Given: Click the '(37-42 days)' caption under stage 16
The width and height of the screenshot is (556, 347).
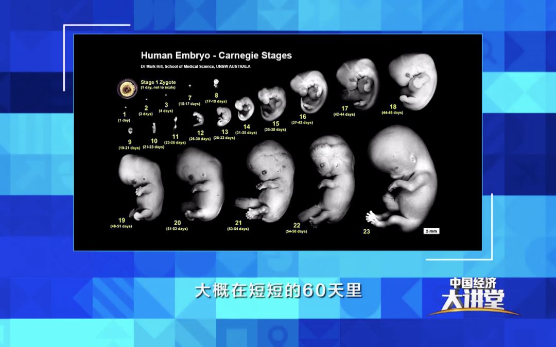Looking at the screenshot, I should (302, 122).
